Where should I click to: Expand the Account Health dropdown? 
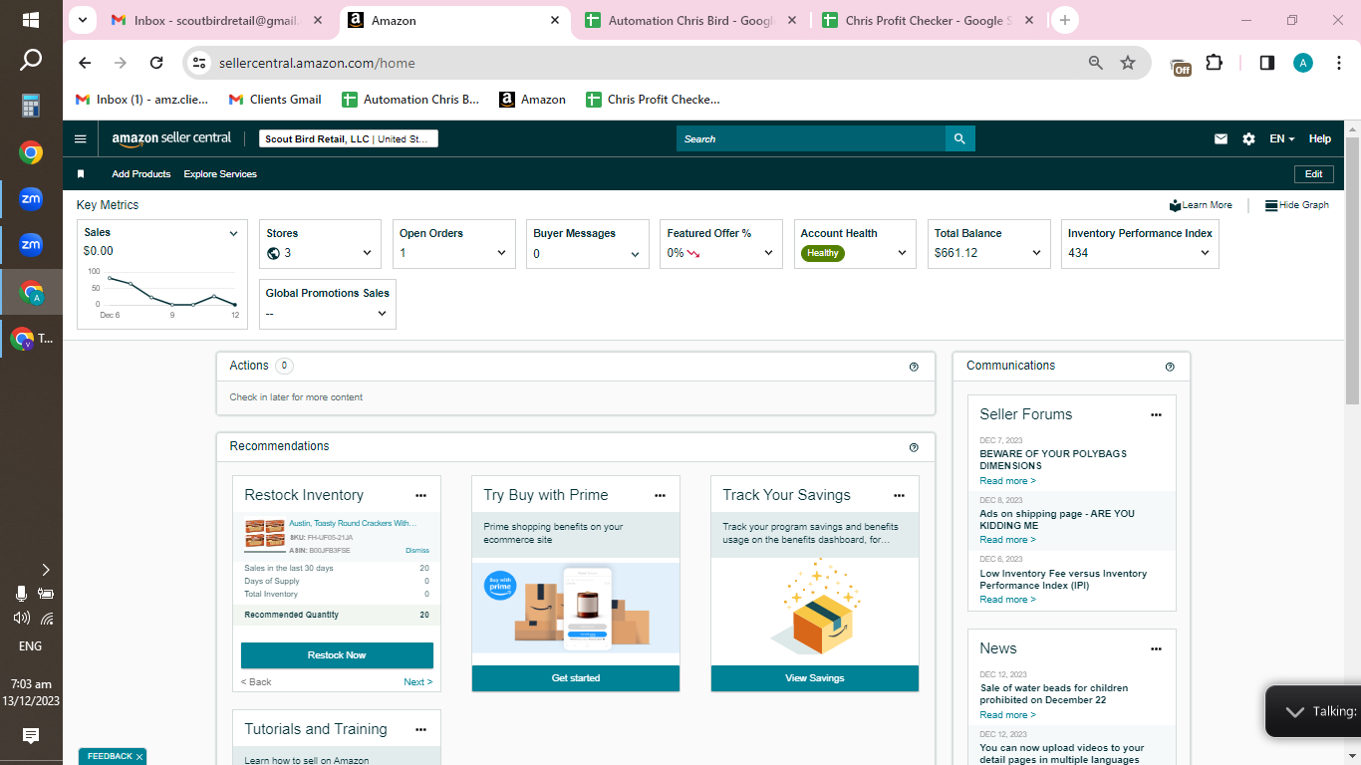[x=902, y=253]
